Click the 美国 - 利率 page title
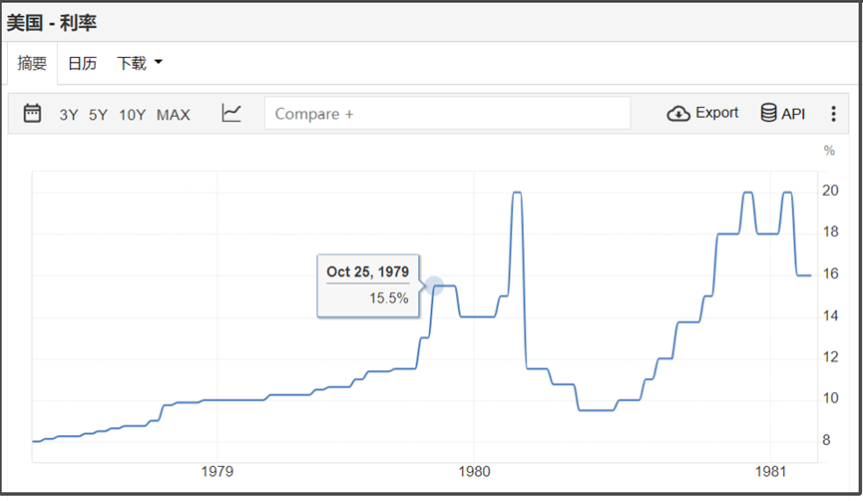This screenshot has height=501, width=863. pos(52,22)
